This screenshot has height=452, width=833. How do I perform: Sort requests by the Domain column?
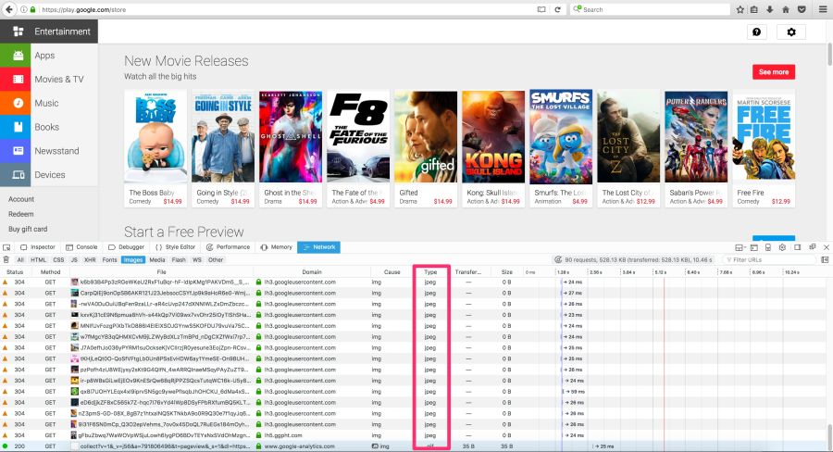312,271
